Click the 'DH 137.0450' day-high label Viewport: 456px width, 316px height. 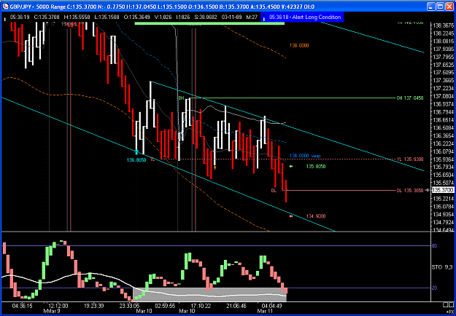click(x=410, y=98)
